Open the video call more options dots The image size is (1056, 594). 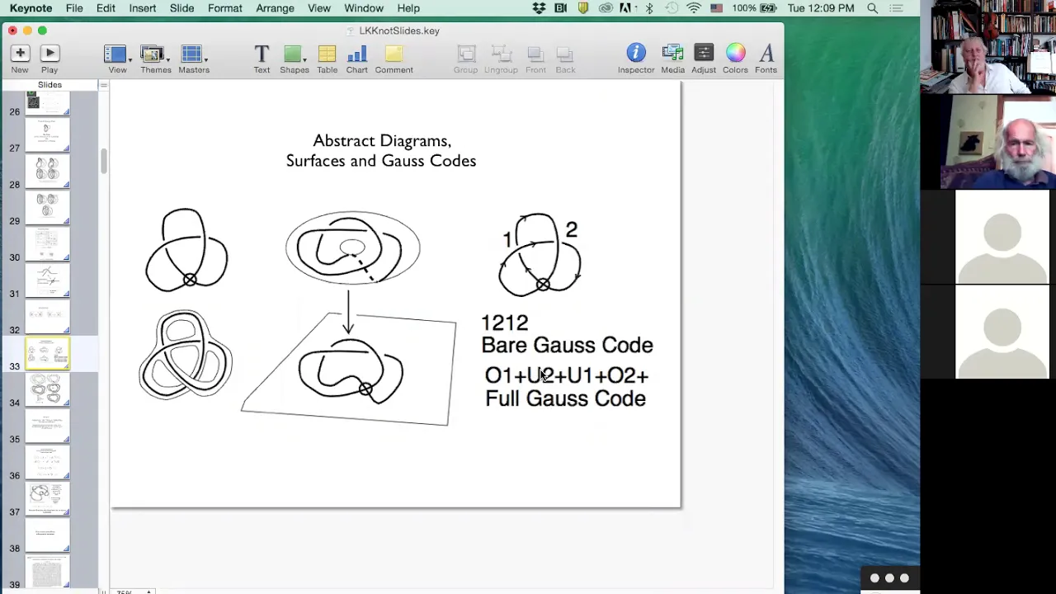pos(889,578)
